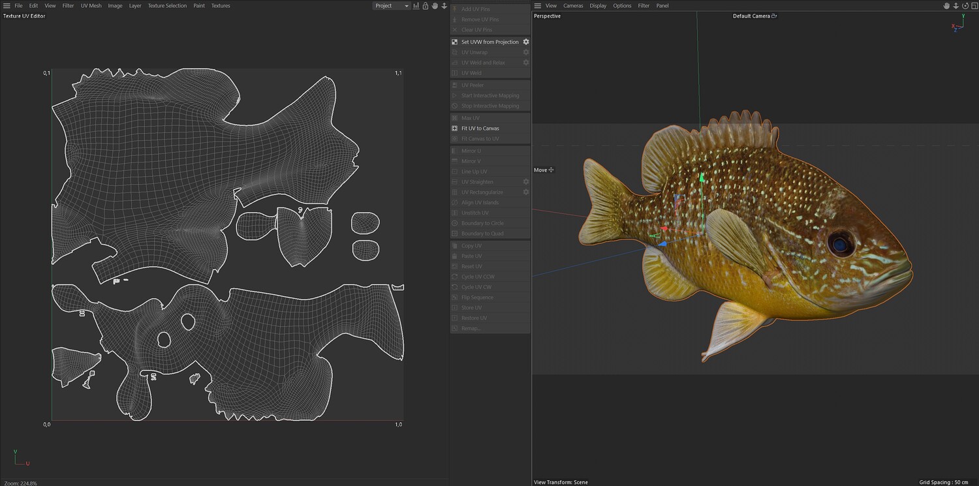The width and height of the screenshot is (979, 486).
Task: Toggle the padlock icon in UV editor
Action: click(426, 6)
